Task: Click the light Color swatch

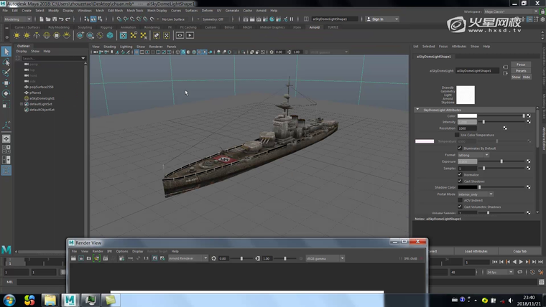Action: pyautogui.click(x=467, y=115)
